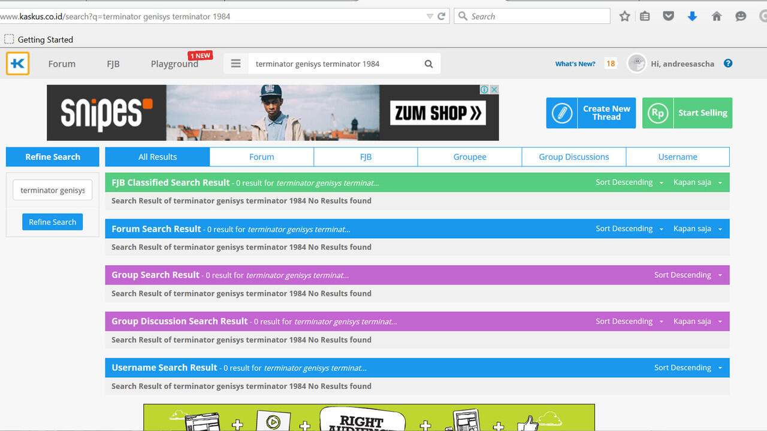Open Playground in the top navigation

pyautogui.click(x=174, y=64)
